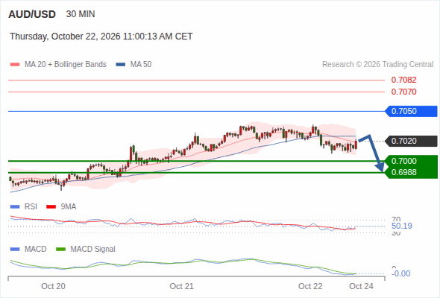Click the MA 20 + Bollinger Bands legend label
Viewport: 440px width, 298px height.
pyautogui.click(x=66, y=65)
